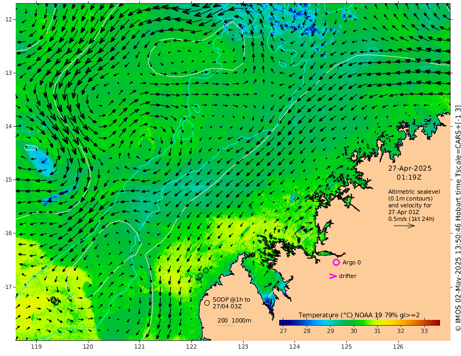The image size is (461, 356).
Task: Click longitude axis label 119
Action: [37, 347]
